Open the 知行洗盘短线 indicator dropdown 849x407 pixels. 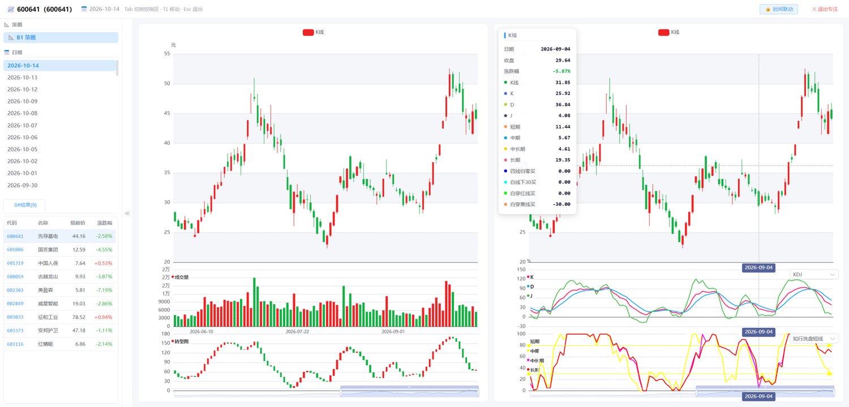[814, 339]
